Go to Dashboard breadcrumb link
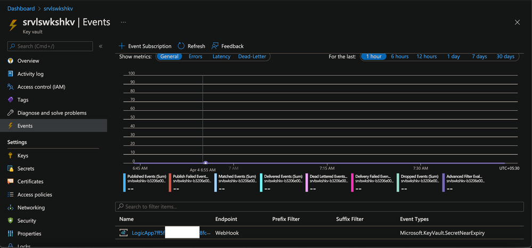This screenshot has height=248, width=532. coord(21,9)
